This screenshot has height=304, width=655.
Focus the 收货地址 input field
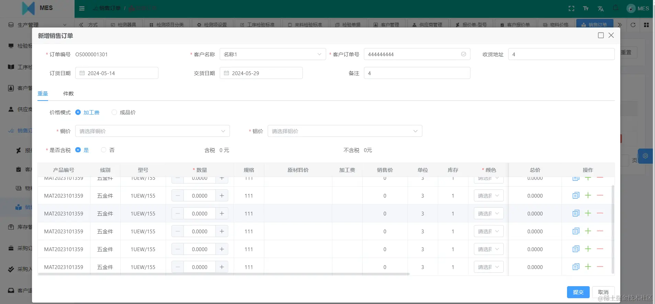tap(561, 54)
